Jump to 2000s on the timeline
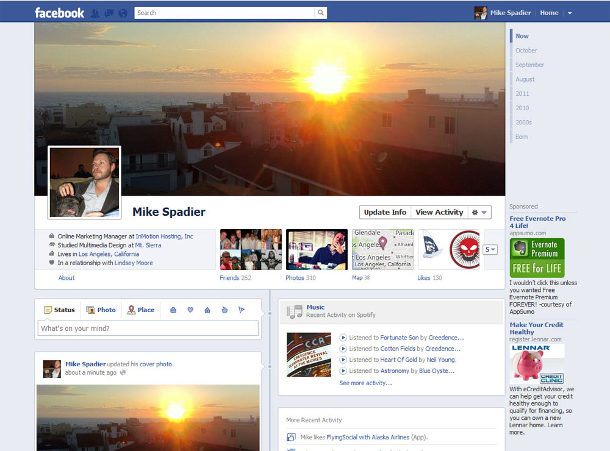The image size is (610, 451). coord(523,122)
